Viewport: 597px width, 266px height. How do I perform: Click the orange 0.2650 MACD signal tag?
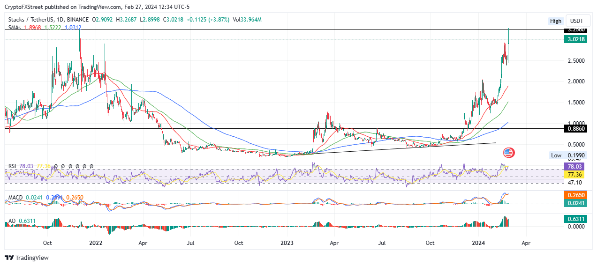(574, 195)
